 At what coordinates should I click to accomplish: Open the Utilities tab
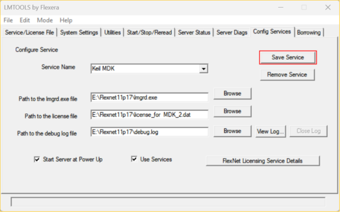pos(112,33)
